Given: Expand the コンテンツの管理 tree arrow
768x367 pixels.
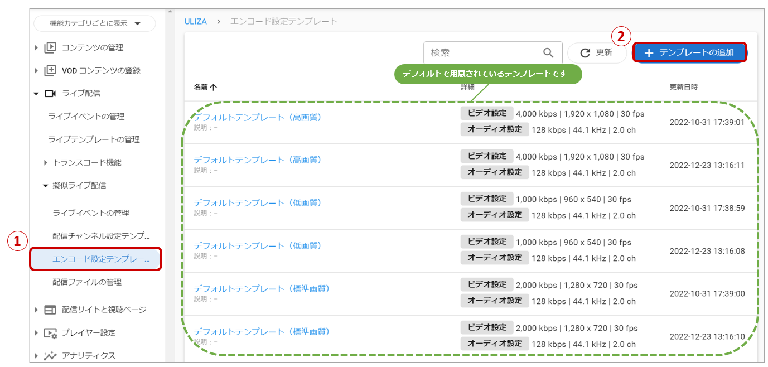Looking at the screenshot, I should 36,47.
